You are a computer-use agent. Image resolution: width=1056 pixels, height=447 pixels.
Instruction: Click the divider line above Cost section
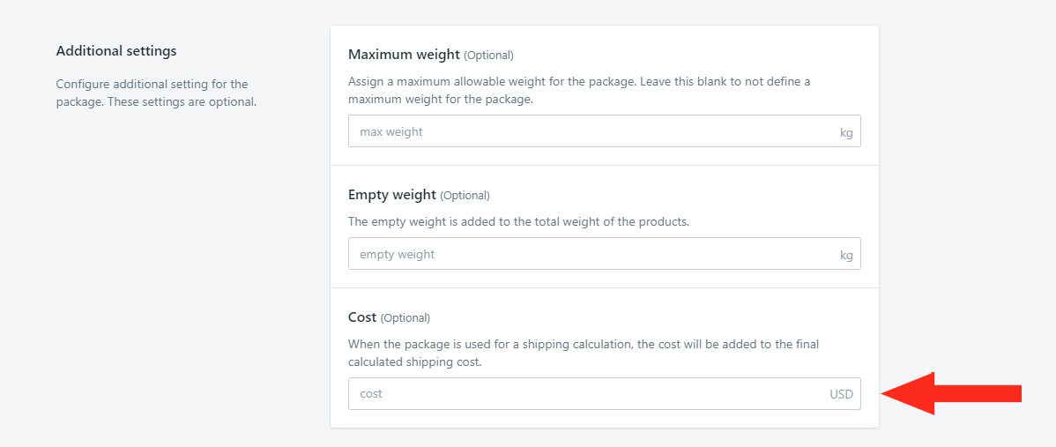point(604,287)
